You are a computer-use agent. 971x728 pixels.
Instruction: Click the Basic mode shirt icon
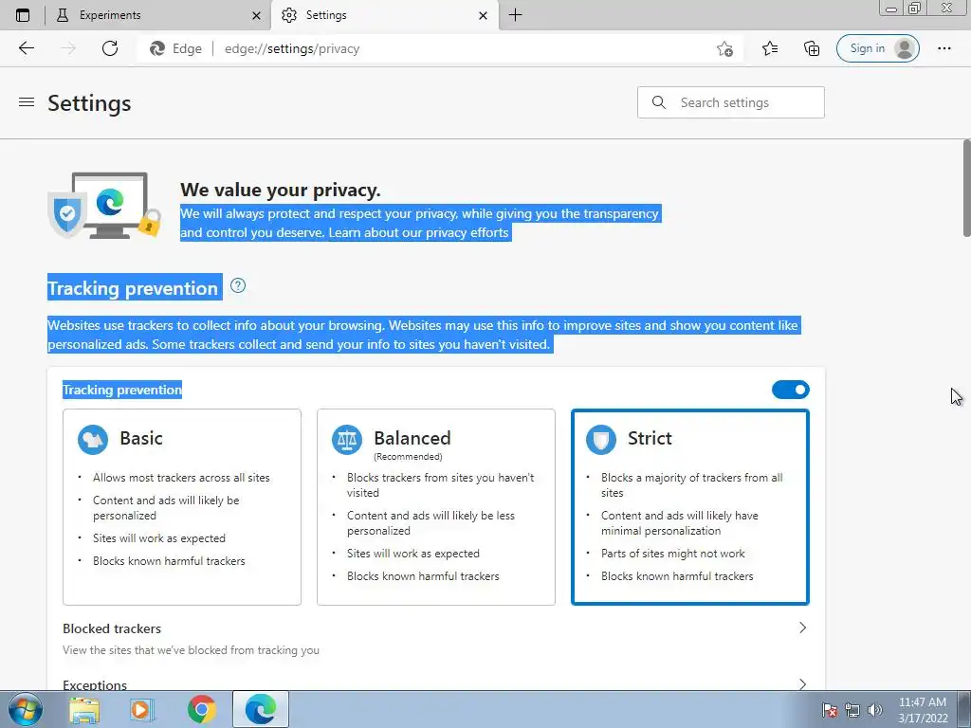pos(93,440)
